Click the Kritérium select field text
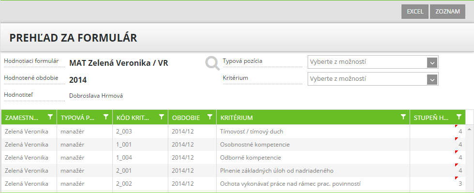Viewport: 474px width, 193px height. (338, 79)
